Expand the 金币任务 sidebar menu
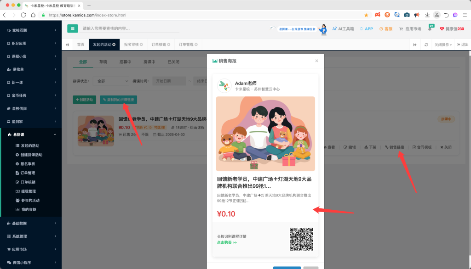This screenshot has height=269, width=471. tap(31, 95)
